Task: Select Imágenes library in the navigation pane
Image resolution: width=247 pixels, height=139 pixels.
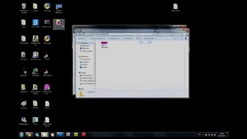Action: pyautogui.click(x=86, y=62)
